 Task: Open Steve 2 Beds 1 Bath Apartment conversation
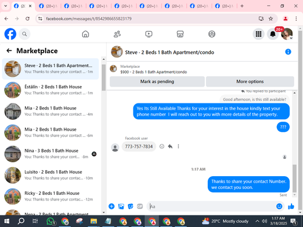click(x=50, y=69)
